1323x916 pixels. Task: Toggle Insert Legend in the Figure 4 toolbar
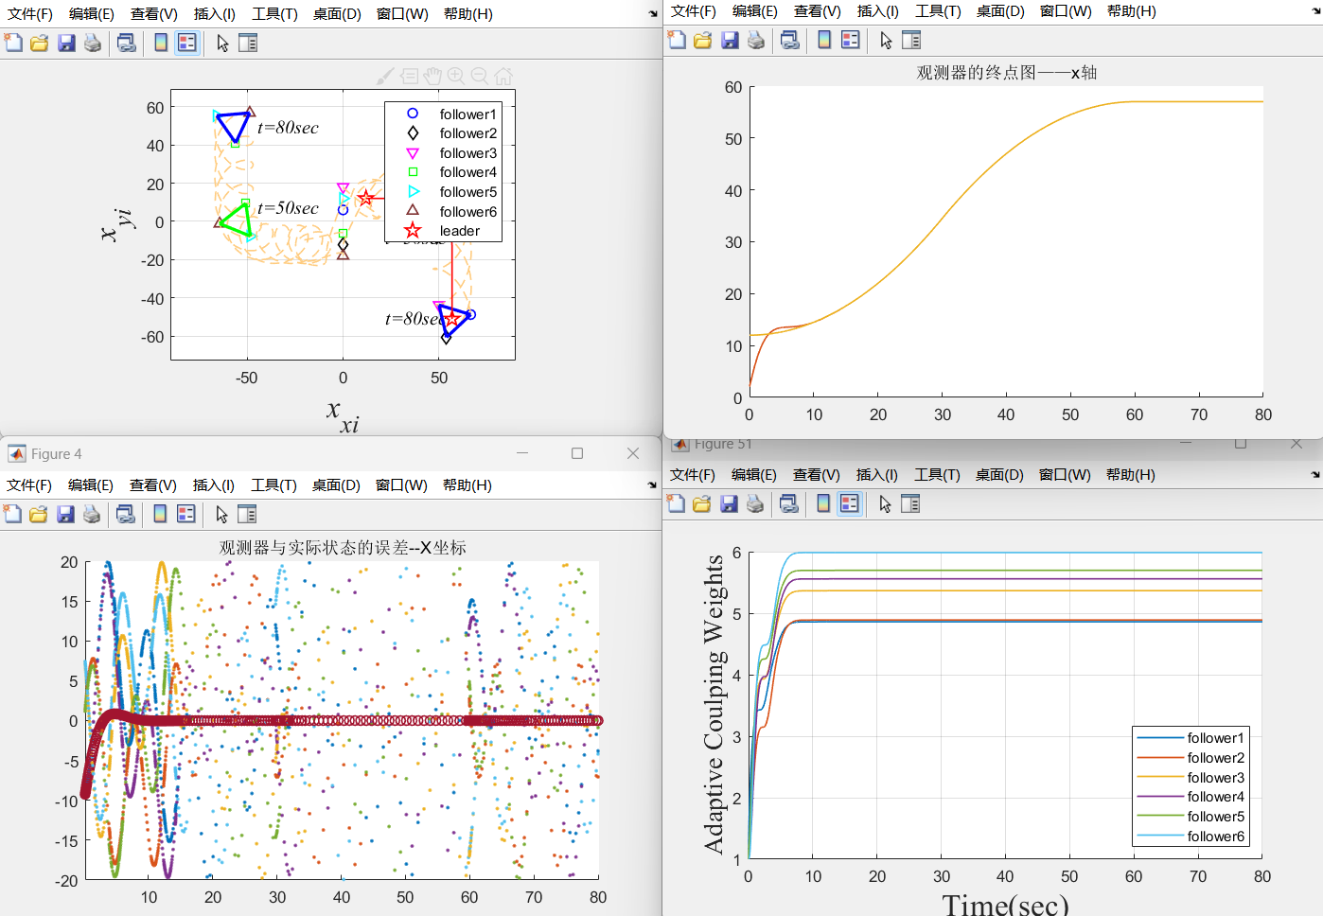coord(186,514)
